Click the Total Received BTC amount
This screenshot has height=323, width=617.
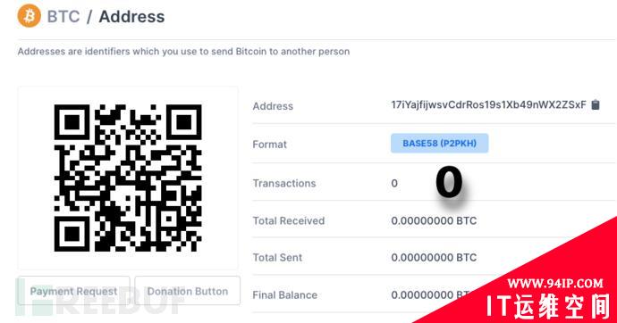click(x=434, y=220)
